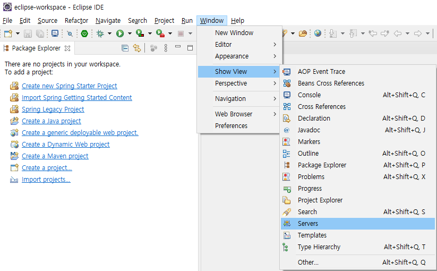
Task: Click Create a Dynamic Web project link
Action: click(66, 145)
